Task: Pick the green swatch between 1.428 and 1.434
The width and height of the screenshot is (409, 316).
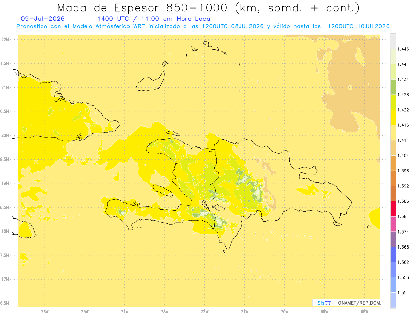Action: pyautogui.click(x=393, y=87)
